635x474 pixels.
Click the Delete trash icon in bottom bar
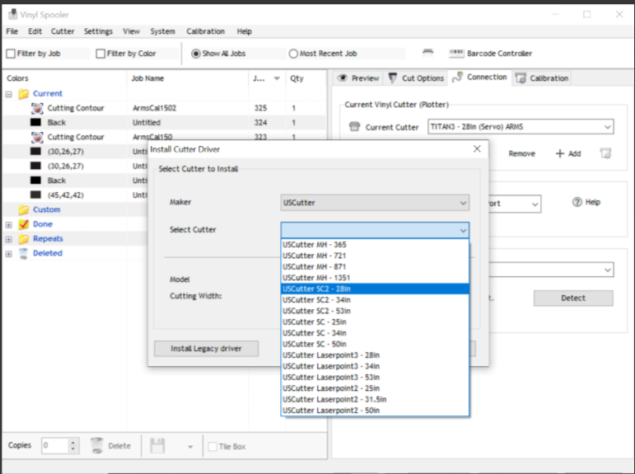(x=96, y=446)
